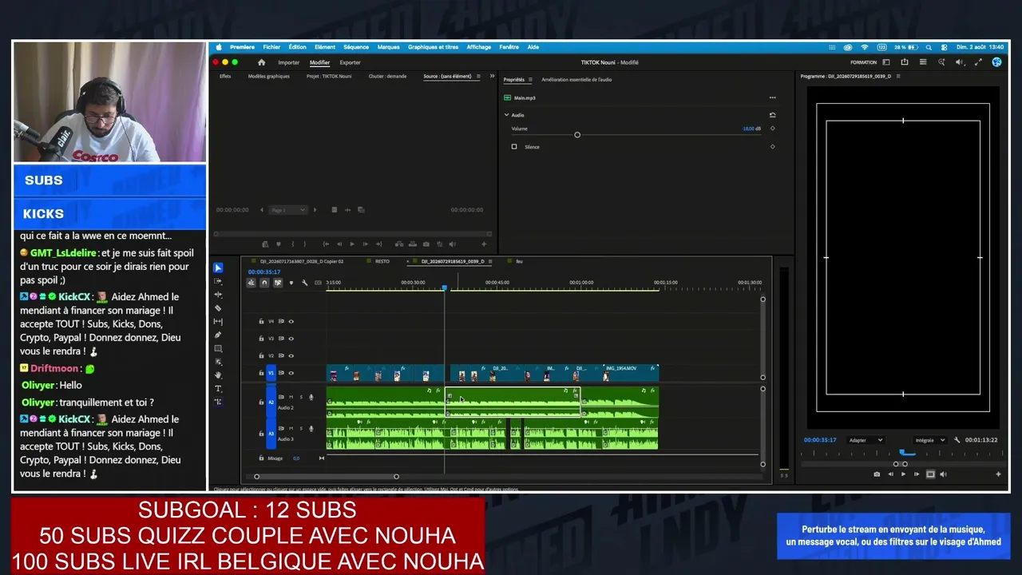Switch to the Effets tab
The width and height of the screenshot is (1022, 575).
[225, 77]
